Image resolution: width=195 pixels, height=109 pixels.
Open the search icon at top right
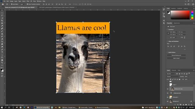click(186, 4)
